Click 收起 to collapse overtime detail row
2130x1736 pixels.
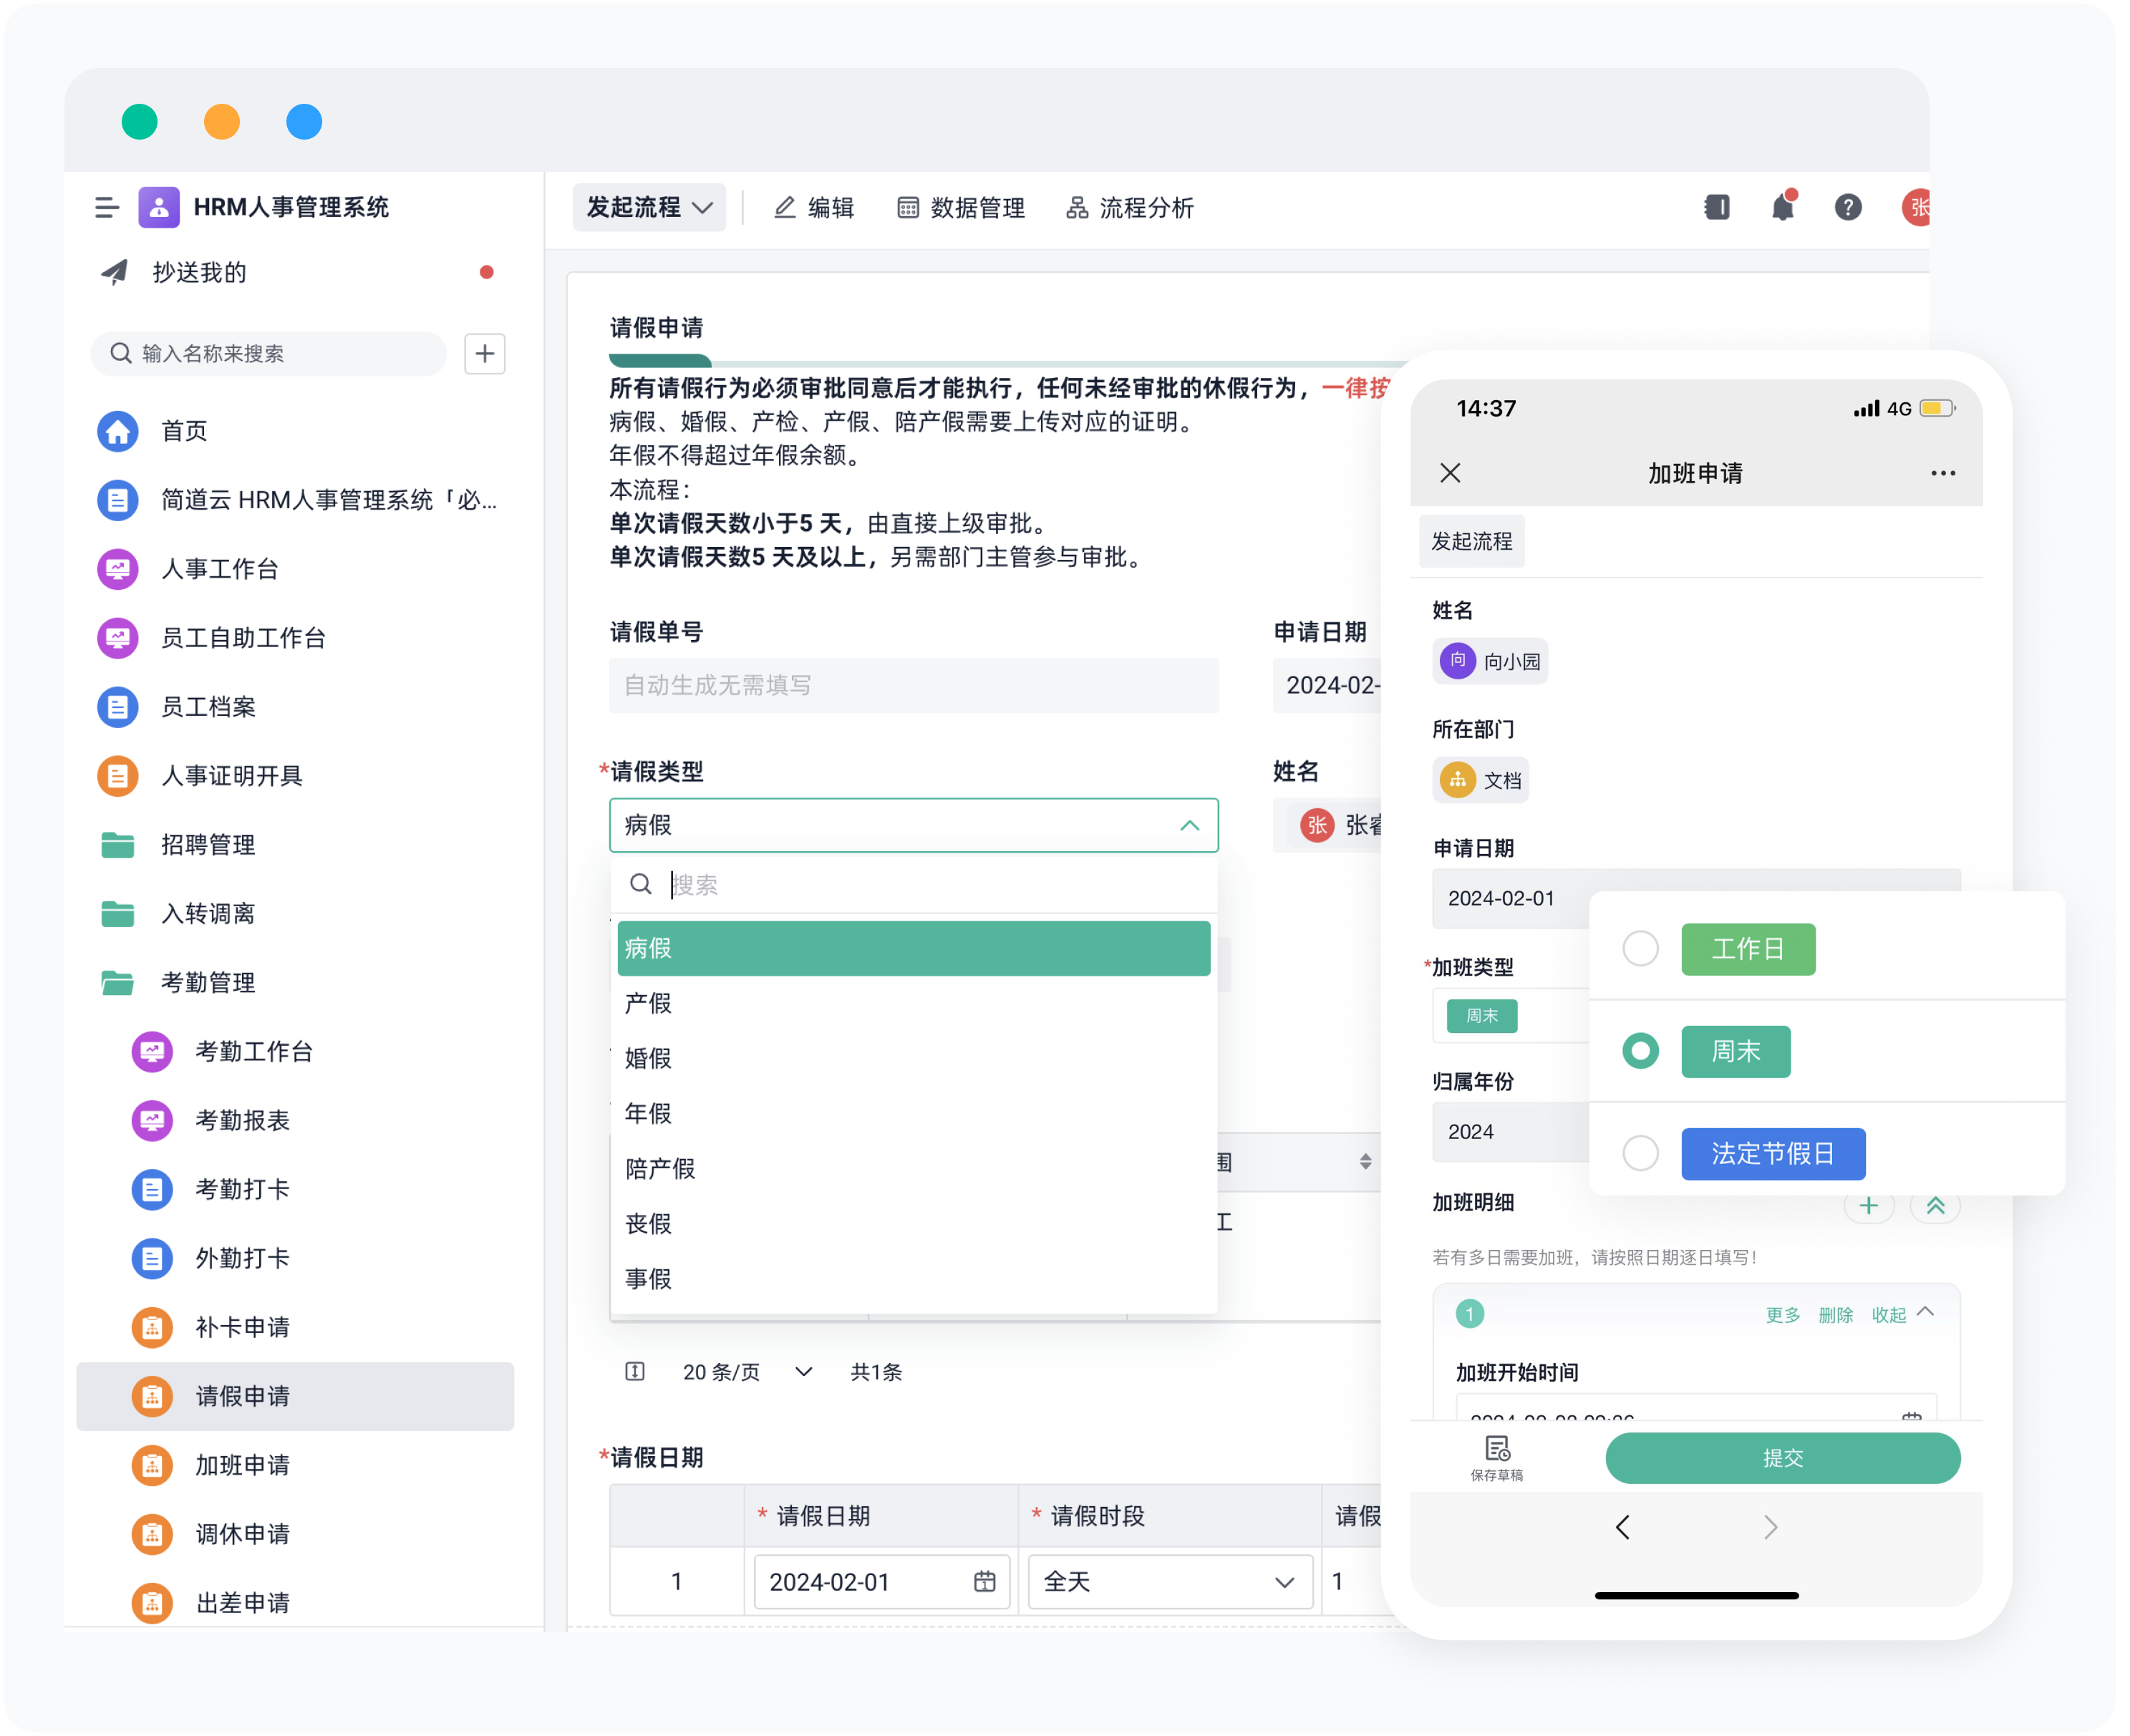click(x=1903, y=1314)
